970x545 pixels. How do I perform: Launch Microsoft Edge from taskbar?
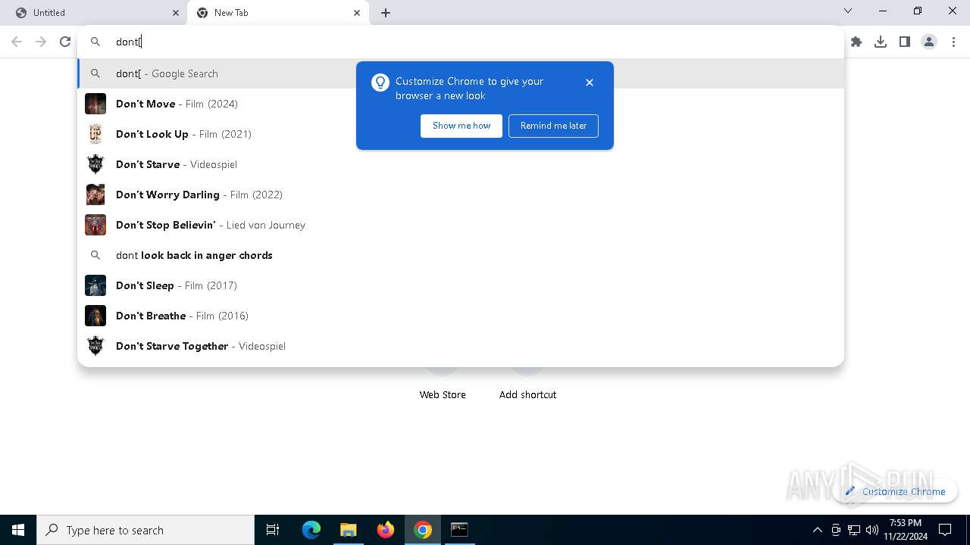click(311, 530)
